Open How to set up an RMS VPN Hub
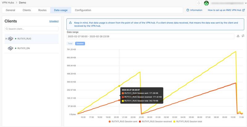The image size is (247, 127). click(x=226, y=10)
